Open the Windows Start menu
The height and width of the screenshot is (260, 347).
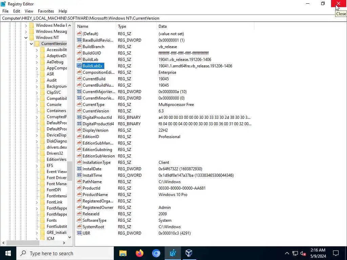click(x=8, y=253)
